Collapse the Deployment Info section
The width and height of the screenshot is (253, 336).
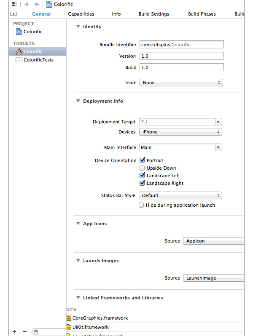78,101
